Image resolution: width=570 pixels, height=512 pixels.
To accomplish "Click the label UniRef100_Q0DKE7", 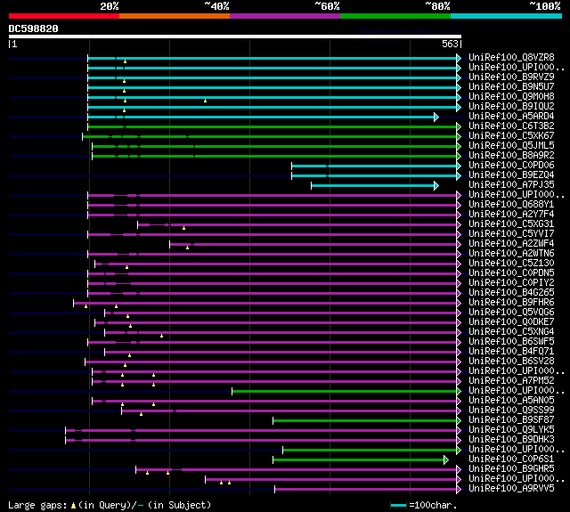I will (511, 322).
